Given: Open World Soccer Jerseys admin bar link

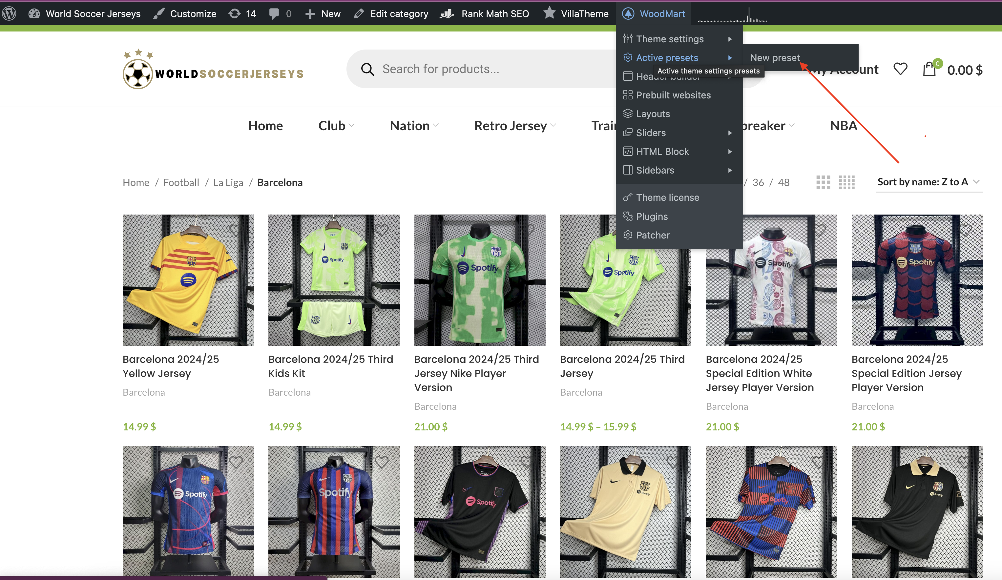Looking at the screenshot, I should (x=93, y=13).
